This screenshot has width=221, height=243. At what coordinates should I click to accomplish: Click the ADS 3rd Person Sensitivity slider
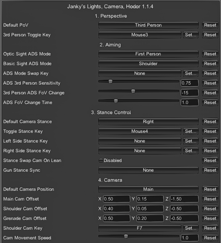point(139,81)
